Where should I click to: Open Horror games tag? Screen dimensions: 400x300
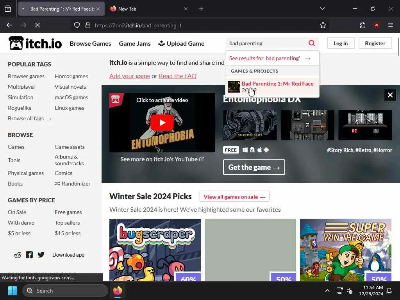(71, 76)
